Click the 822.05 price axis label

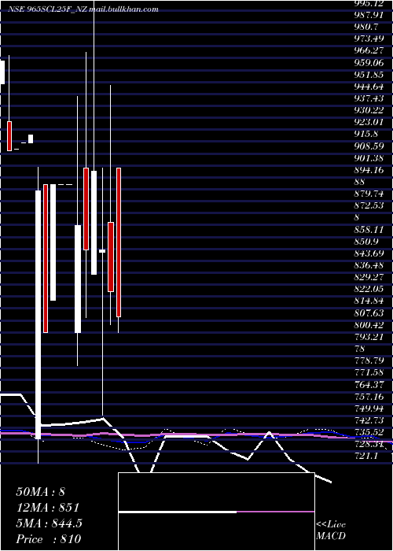pyautogui.click(x=369, y=289)
